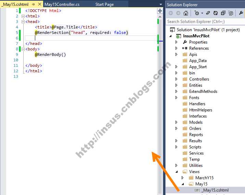Collapse the head tag on line 3

click(x=23, y=22)
